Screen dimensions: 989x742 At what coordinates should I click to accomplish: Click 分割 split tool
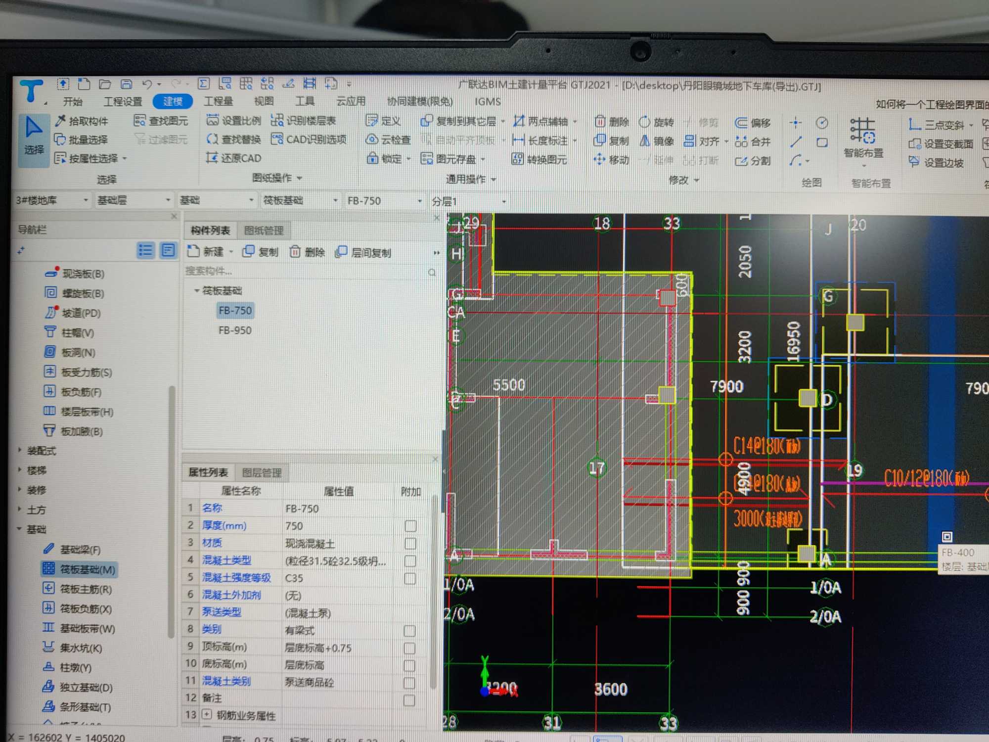tap(753, 161)
